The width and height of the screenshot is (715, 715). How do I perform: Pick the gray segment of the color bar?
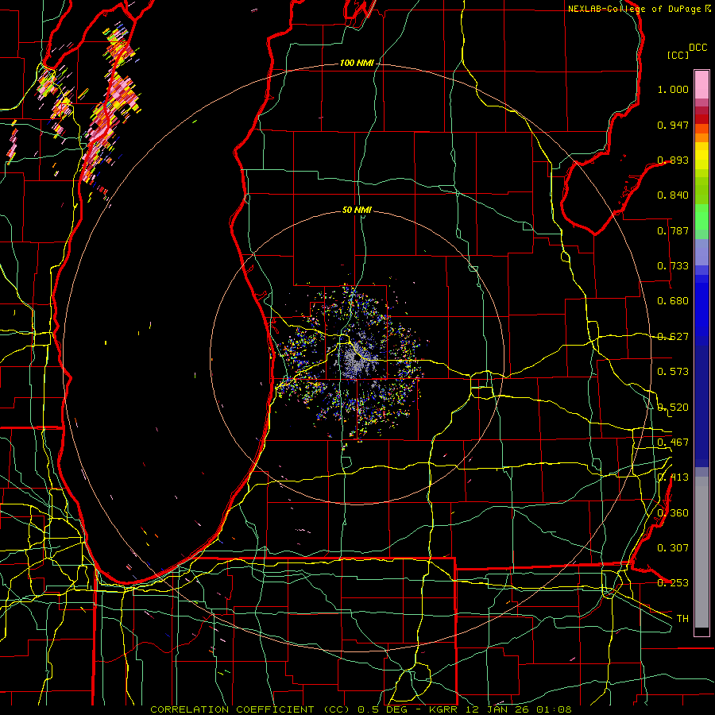tap(701, 552)
